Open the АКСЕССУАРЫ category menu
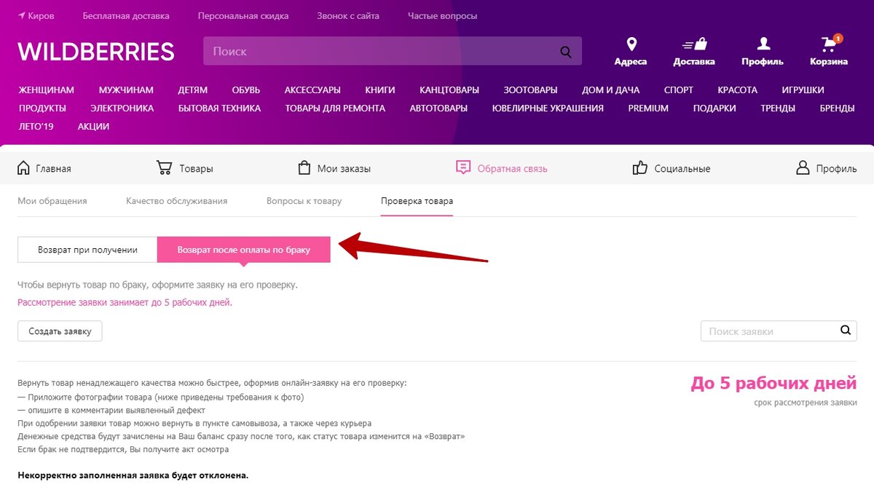The height and width of the screenshot is (490, 874). [312, 90]
